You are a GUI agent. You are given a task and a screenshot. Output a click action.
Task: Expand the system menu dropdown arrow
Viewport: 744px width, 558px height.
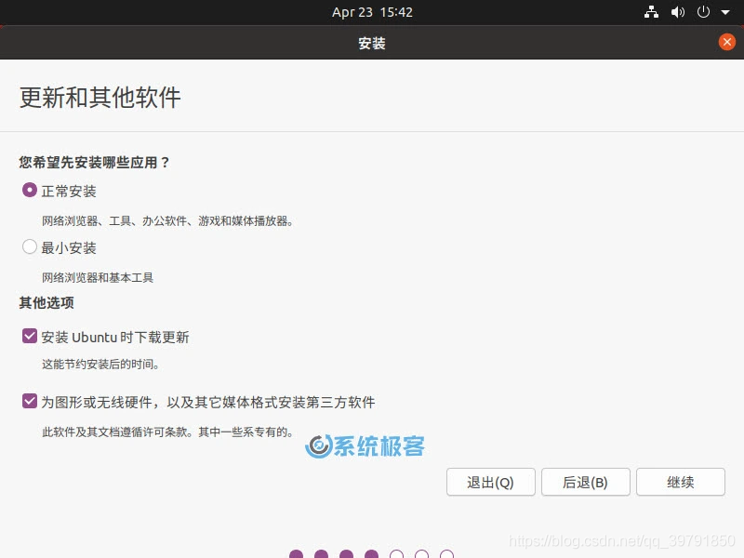[x=725, y=12]
